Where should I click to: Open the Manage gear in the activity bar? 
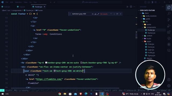[x=169, y=86]
